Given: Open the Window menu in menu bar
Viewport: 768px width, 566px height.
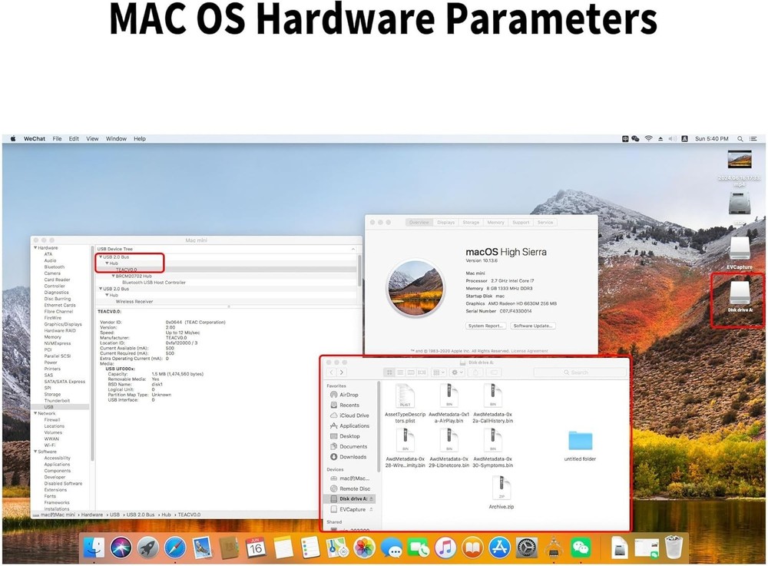Looking at the screenshot, I should pyautogui.click(x=116, y=139).
